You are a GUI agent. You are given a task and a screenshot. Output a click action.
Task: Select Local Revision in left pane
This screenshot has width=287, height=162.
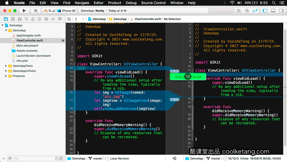point(117,158)
